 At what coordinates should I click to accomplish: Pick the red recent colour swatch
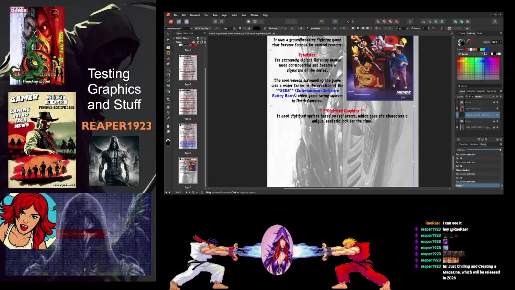tap(466, 50)
